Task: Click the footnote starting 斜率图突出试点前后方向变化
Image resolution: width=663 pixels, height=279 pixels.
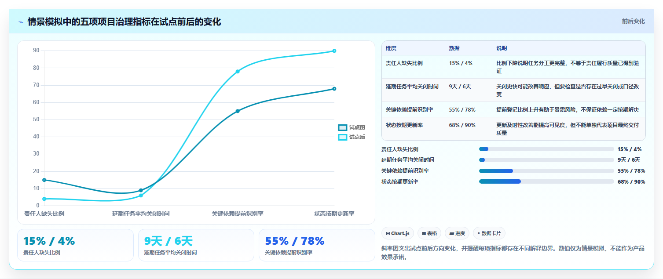Action: 513,253
